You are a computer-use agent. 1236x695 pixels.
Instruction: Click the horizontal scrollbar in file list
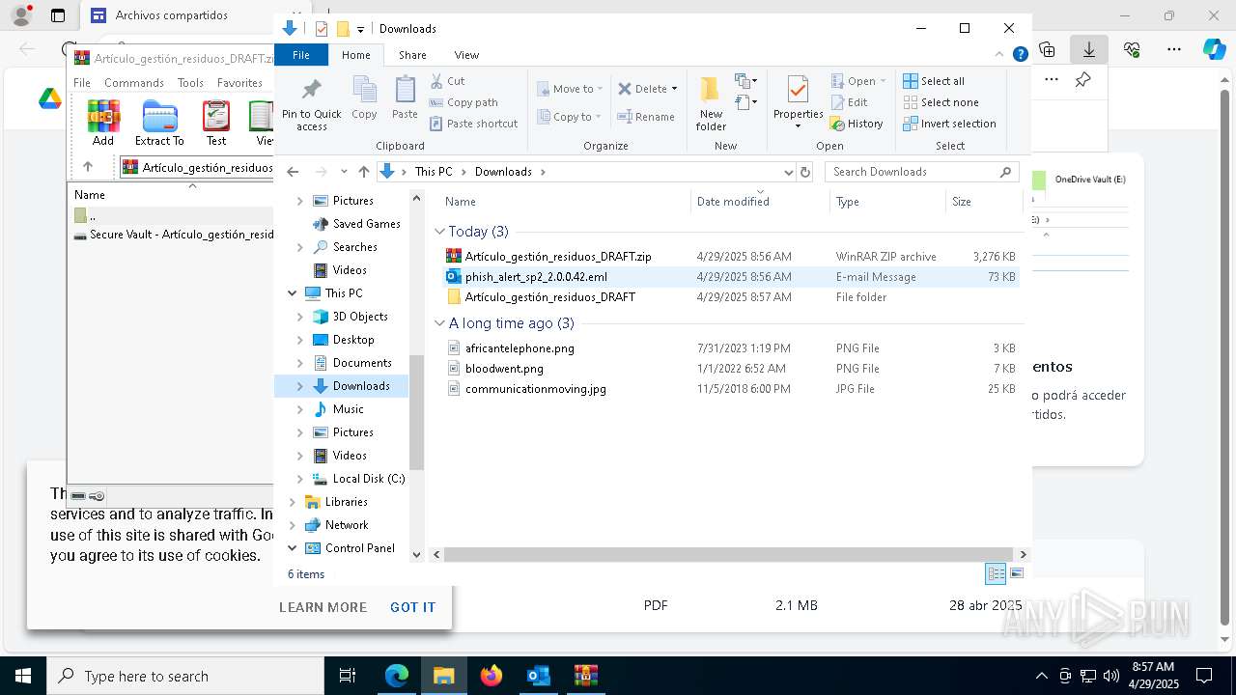730,554
